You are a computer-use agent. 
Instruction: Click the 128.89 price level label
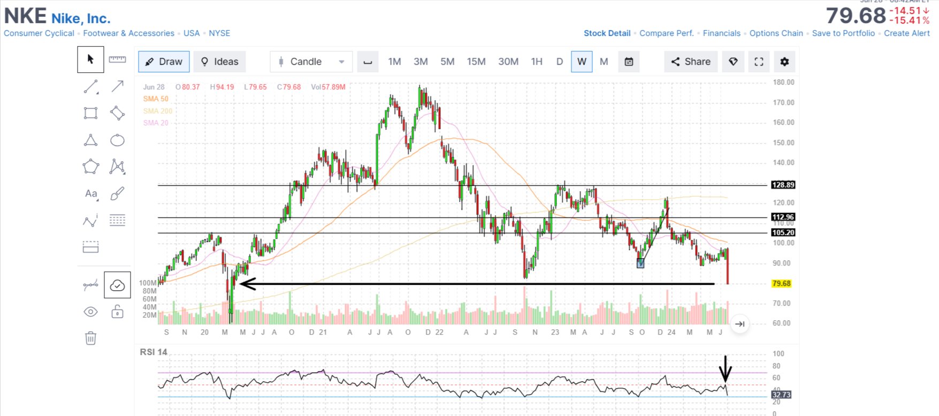coord(783,185)
